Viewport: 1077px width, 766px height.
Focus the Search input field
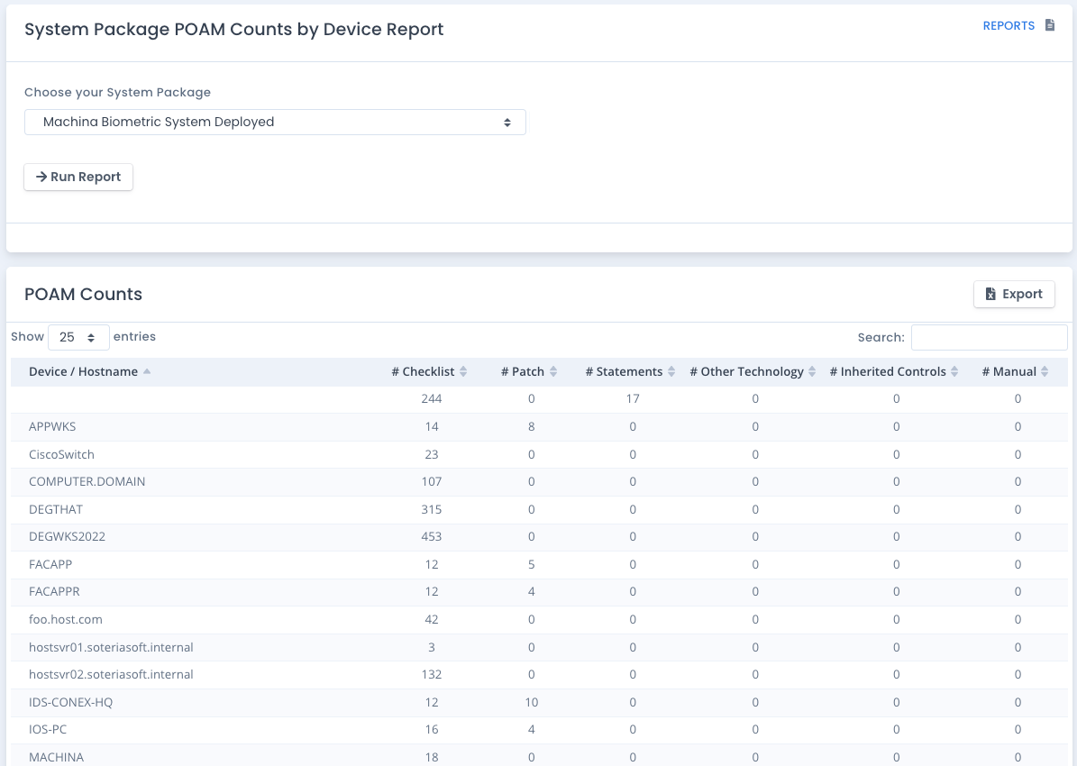click(x=989, y=337)
